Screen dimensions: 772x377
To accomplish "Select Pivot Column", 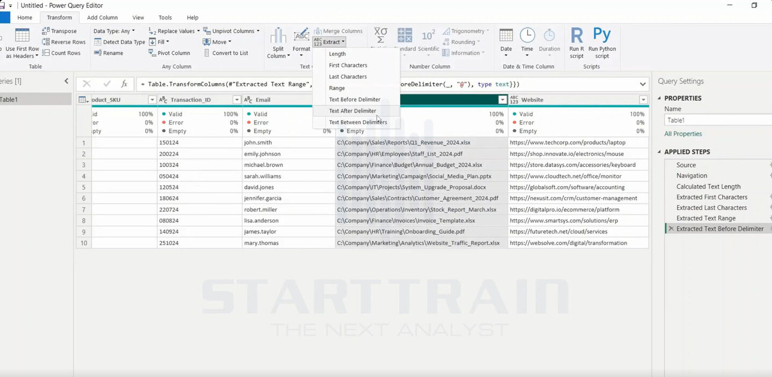I will (169, 53).
